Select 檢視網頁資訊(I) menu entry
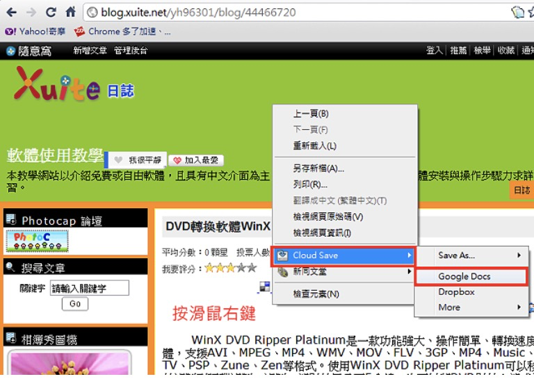Image resolution: width=534 pixels, height=379 pixels. (x=345, y=233)
